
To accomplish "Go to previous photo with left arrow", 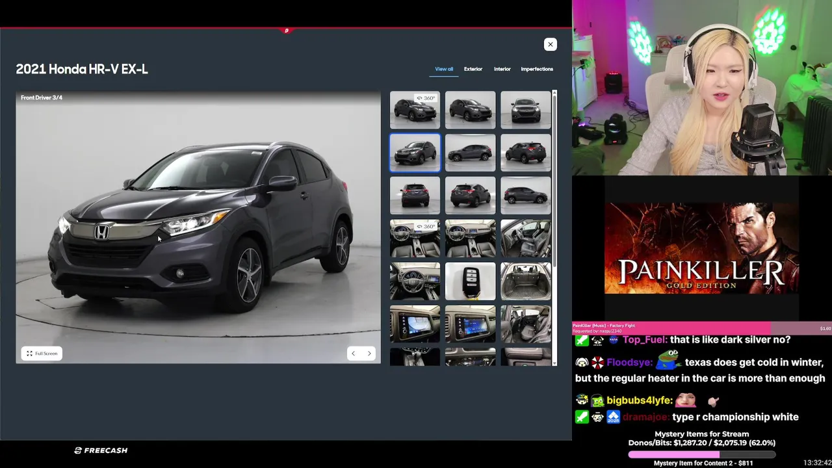I will (353, 354).
